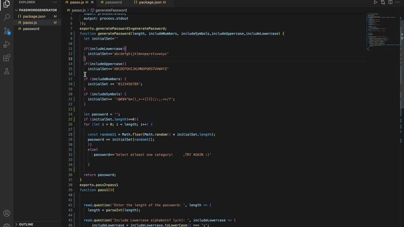
Task: Switch to the package.json tab
Action: click(150, 3)
